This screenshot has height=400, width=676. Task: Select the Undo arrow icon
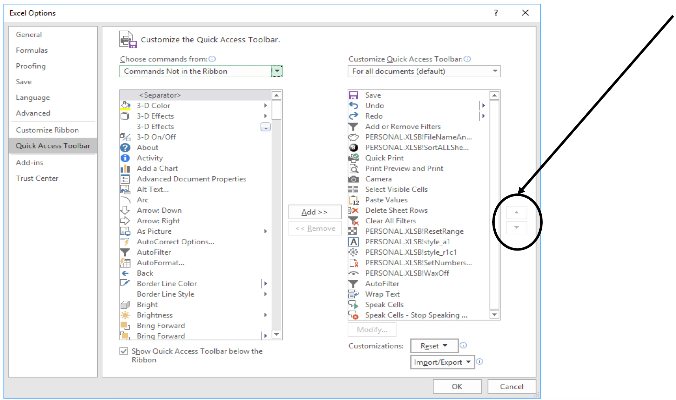(x=353, y=105)
